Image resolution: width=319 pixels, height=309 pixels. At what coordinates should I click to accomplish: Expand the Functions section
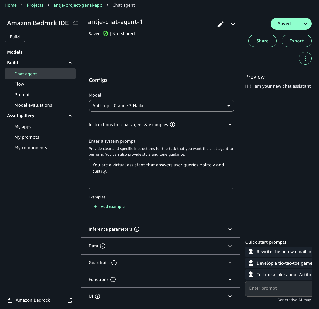tap(230, 279)
